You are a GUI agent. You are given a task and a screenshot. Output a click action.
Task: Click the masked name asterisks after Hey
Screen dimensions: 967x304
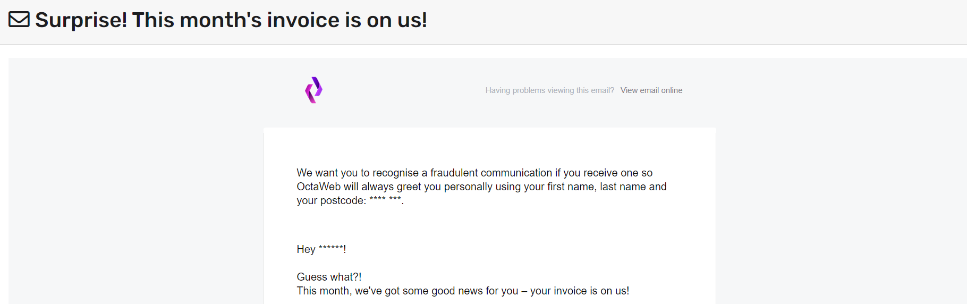330,248
